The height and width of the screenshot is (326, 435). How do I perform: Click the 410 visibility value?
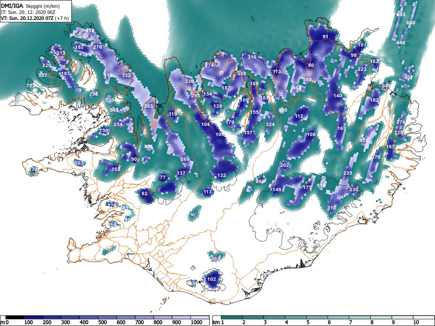(x=108, y=75)
